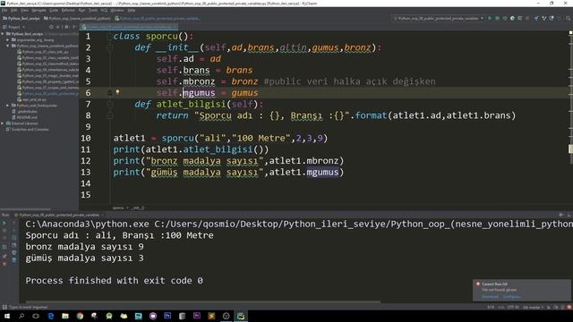Open the Refactor menu
573x322 pixels.
pos(68,10)
